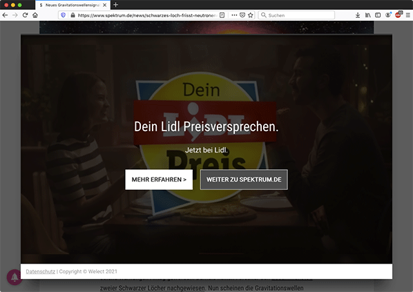Go to the browser home page
413x292 pixels.
tap(35, 15)
